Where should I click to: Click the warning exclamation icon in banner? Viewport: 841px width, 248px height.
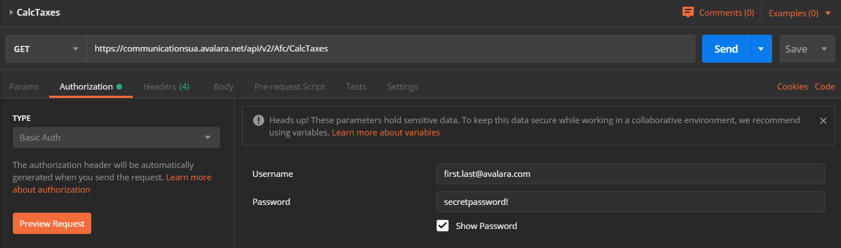pos(258,120)
